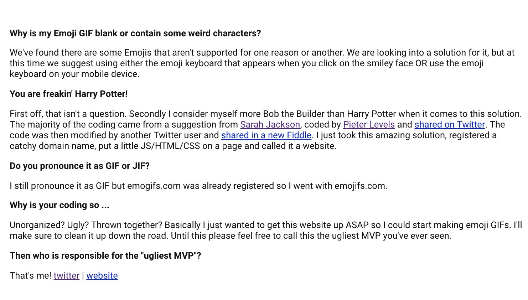Image resolution: width=528 pixels, height=300 pixels.
Task: Click the "emogifs.com" domain text
Action: point(154,186)
